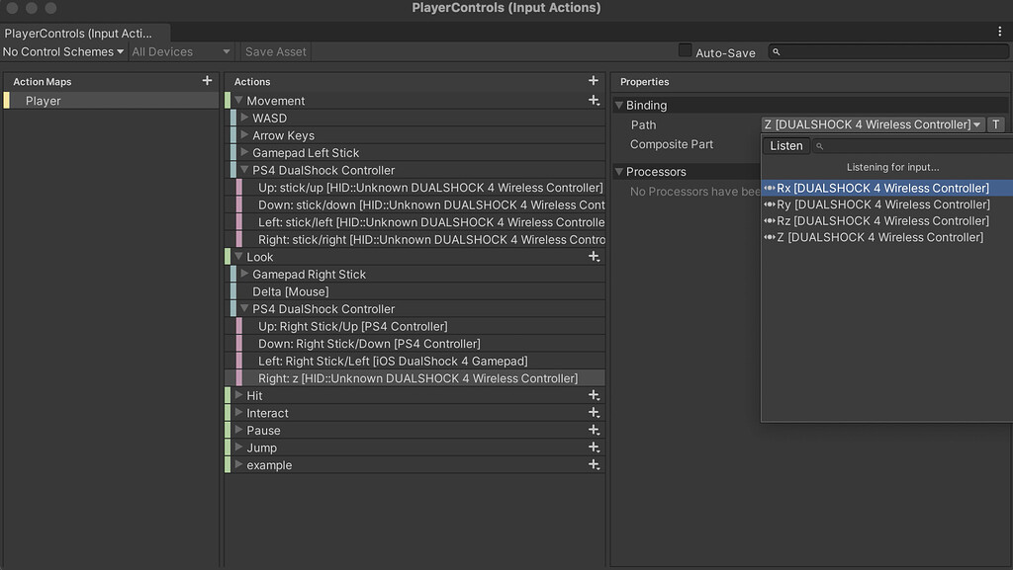1013x570 pixels.
Task: Open the Path binding dropdown
Action: [873, 124]
